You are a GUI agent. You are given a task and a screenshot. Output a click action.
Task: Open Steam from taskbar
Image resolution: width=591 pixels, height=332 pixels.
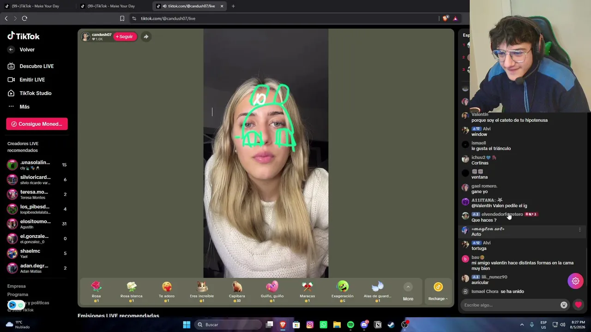click(x=391, y=325)
